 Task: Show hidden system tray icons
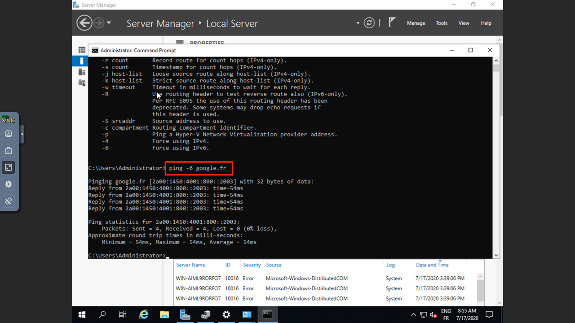[413, 315]
